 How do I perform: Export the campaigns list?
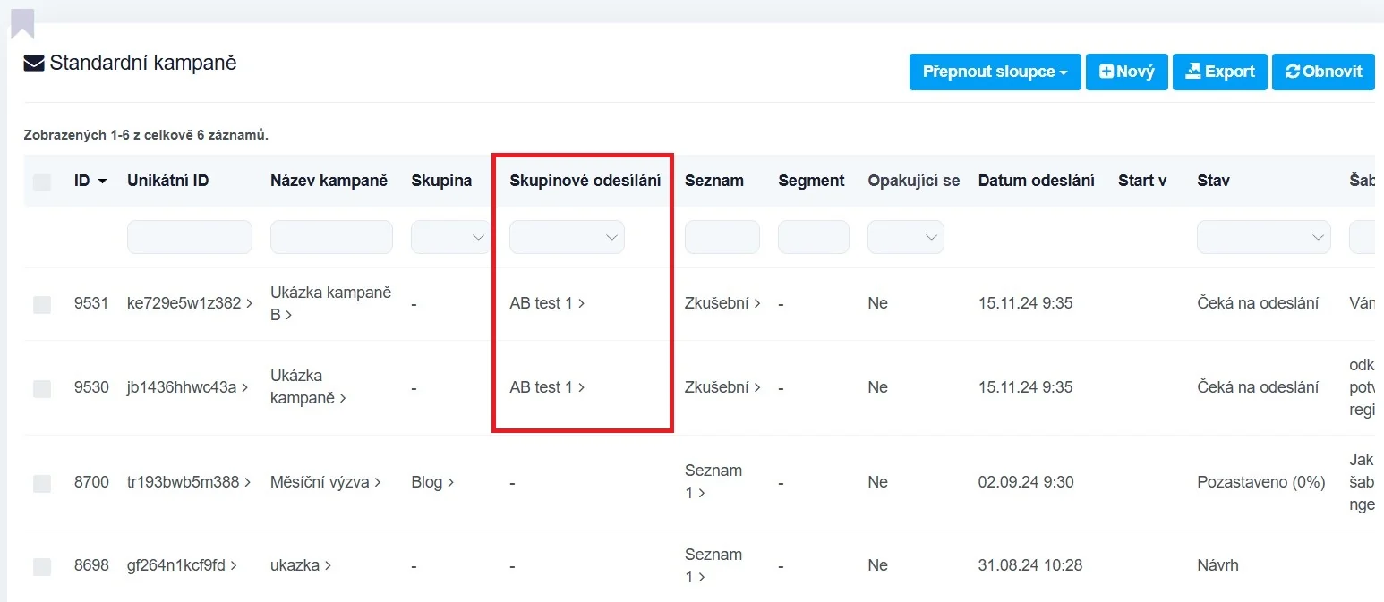[x=1219, y=72]
